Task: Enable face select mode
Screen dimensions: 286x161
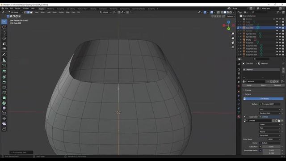Action: pos(31,12)
